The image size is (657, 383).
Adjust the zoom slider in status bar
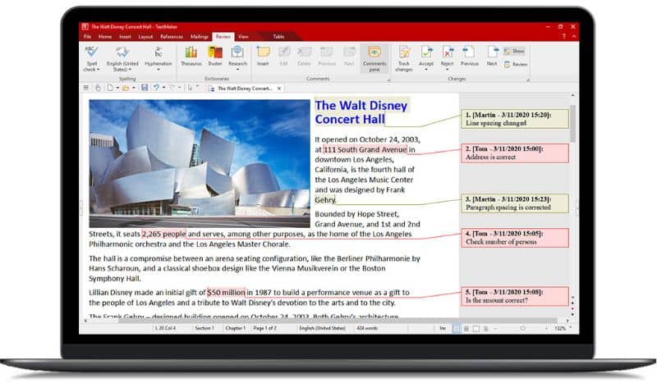[x=522, y=329]
